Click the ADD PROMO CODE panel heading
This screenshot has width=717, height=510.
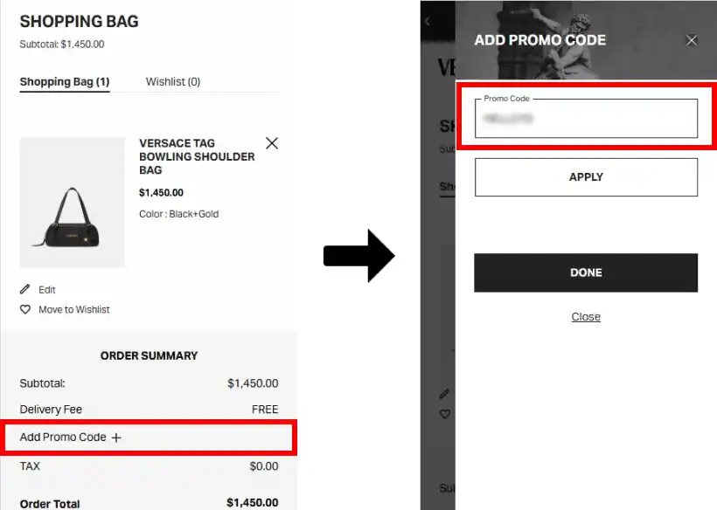539,40
